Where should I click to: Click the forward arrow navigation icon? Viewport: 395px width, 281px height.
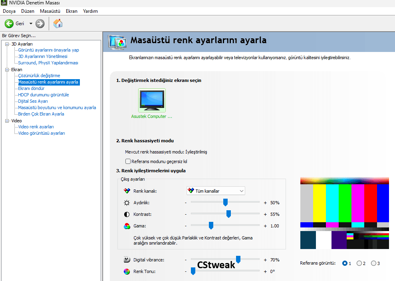point(40,24)
